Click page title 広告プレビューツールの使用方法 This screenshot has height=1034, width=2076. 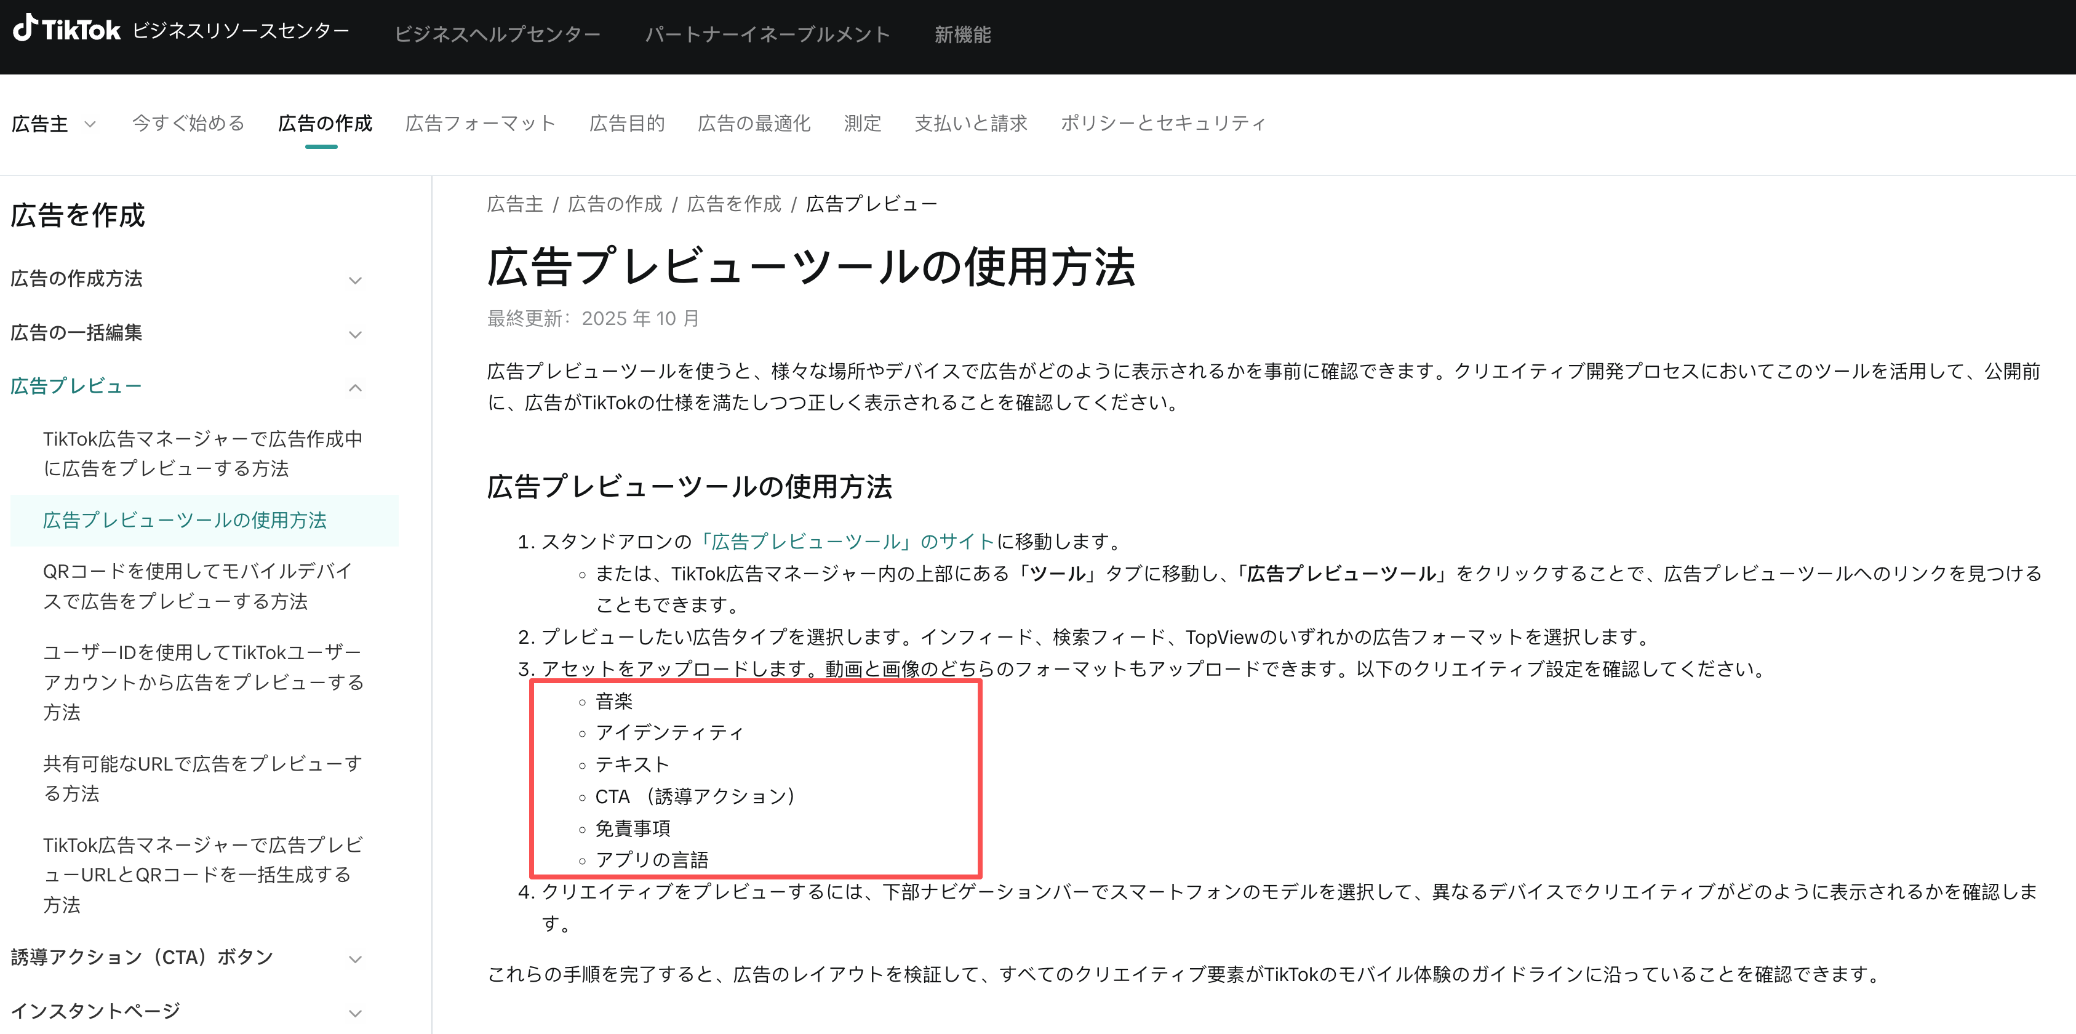point(811,267)
